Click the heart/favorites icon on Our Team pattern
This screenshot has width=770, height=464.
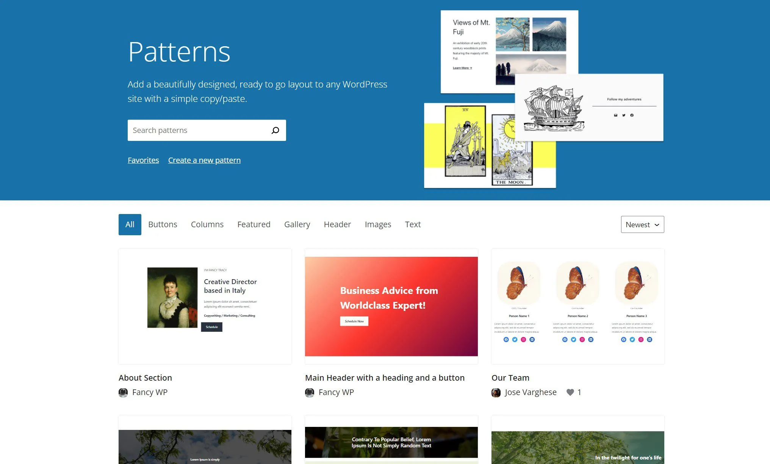tap(570, 392)
